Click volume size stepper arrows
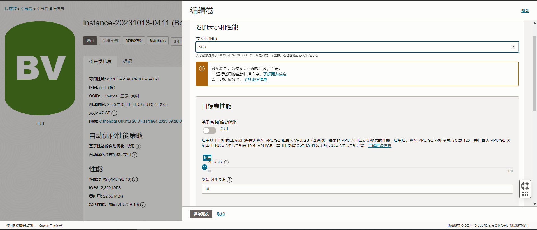 (513, 47)
